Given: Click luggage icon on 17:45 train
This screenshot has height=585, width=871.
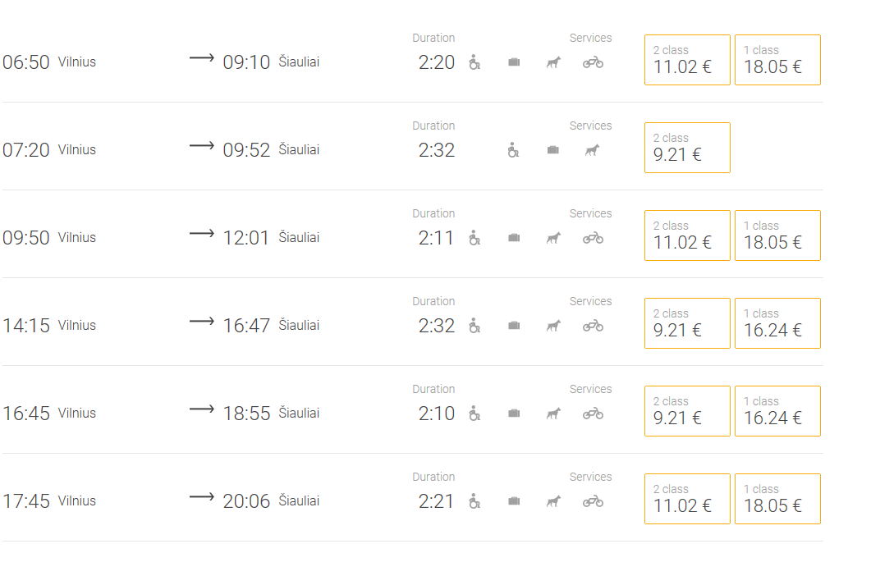Looking at the screenshot, I should [514, 501].
